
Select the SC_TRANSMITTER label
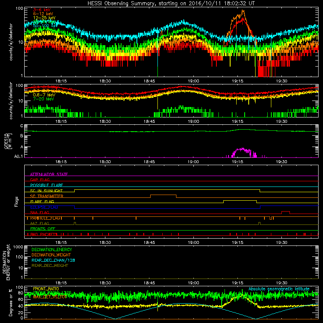pos(46,196)
